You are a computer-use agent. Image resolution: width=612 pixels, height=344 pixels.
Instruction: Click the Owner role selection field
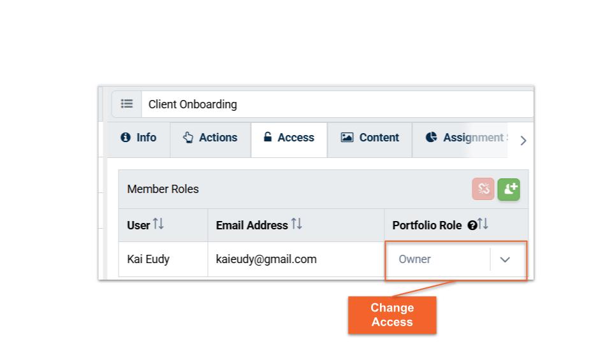coord(437,260)
